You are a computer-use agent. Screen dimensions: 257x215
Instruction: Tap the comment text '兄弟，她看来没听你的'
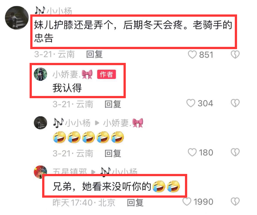click(x=102, y=186)
